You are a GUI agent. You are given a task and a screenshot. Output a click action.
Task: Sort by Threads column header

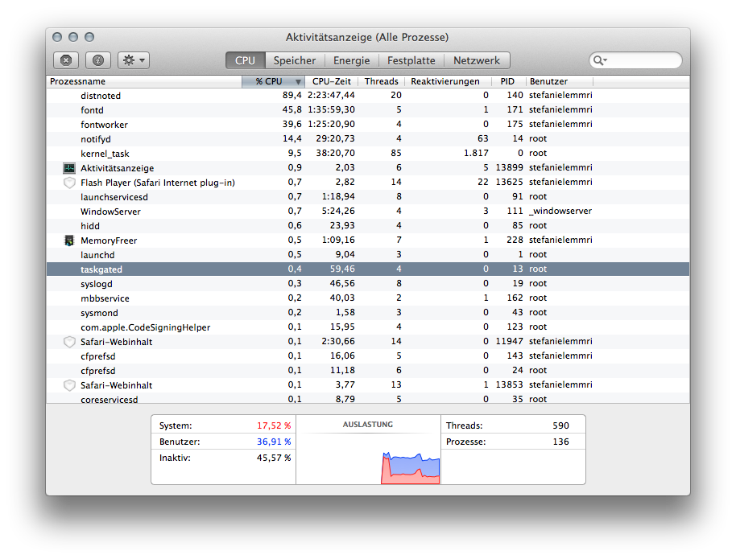381,81
